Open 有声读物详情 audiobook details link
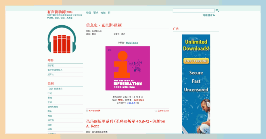This screenshot has height=139, width=266. pyautogui.click(x=94, y=111)
